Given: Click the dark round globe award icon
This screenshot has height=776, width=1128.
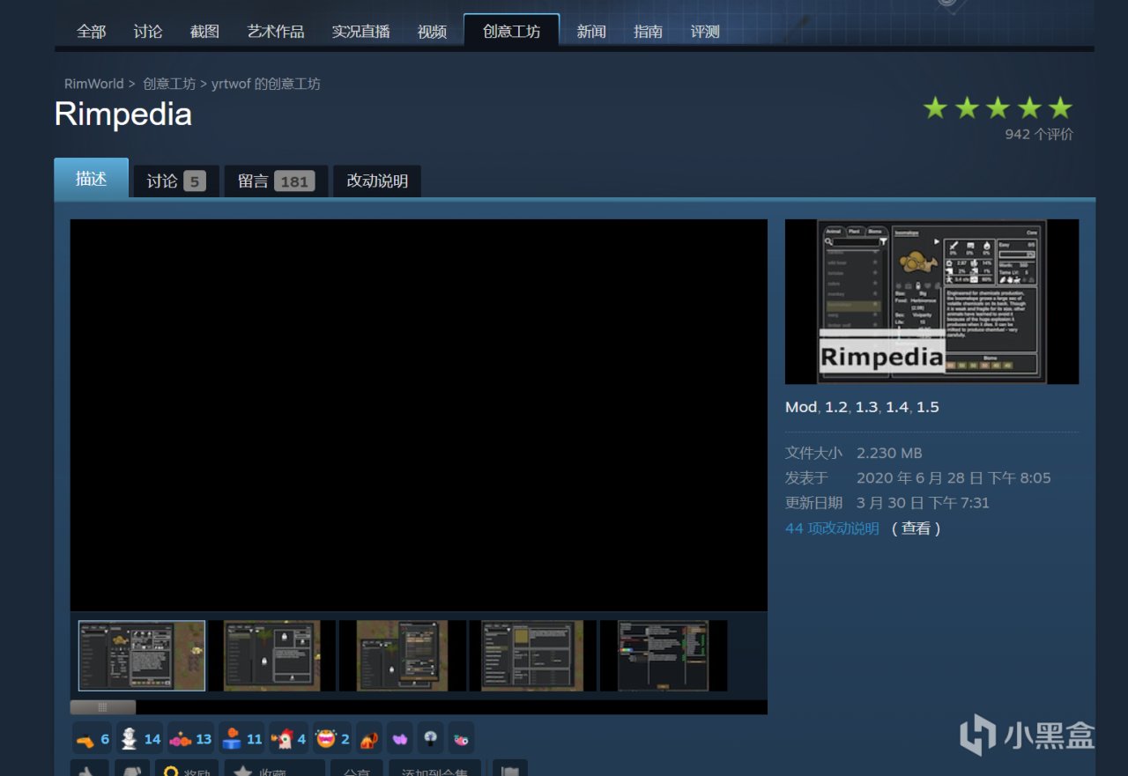Looking at the screenshot, I should pos(430,738).
